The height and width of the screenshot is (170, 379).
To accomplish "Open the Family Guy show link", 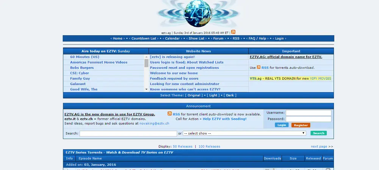I will [80, 79].
